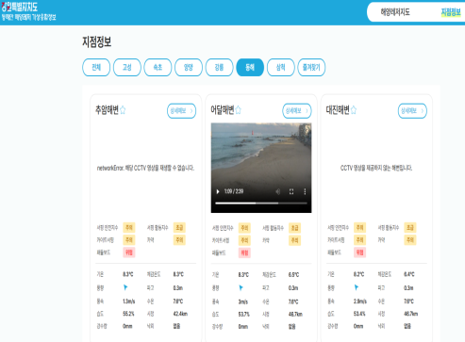This screenshot has width=465, height=342.
Task: Select the 삼척 region filter
Action: (281, 67)
